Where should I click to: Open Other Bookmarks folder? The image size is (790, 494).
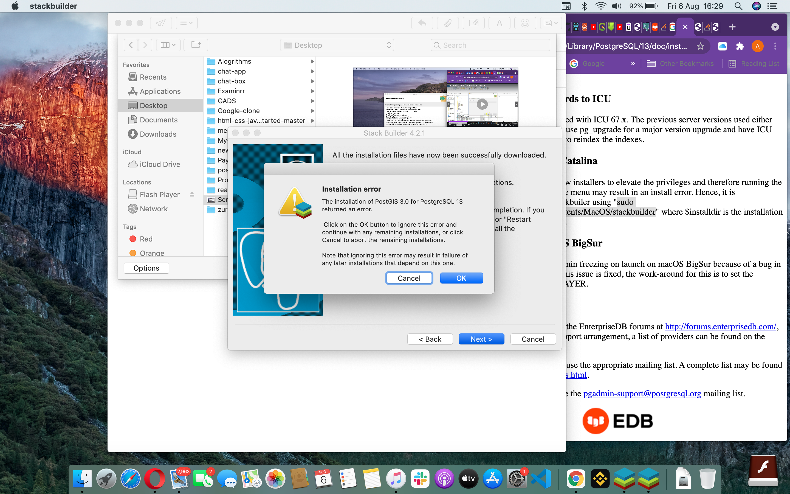coord(680,63)
